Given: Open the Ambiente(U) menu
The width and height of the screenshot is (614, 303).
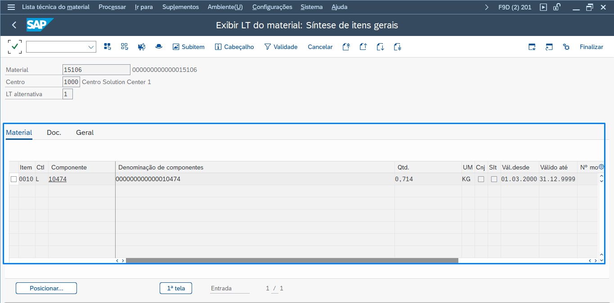Looking at the screenshot, I should click(x=225, y=7).
